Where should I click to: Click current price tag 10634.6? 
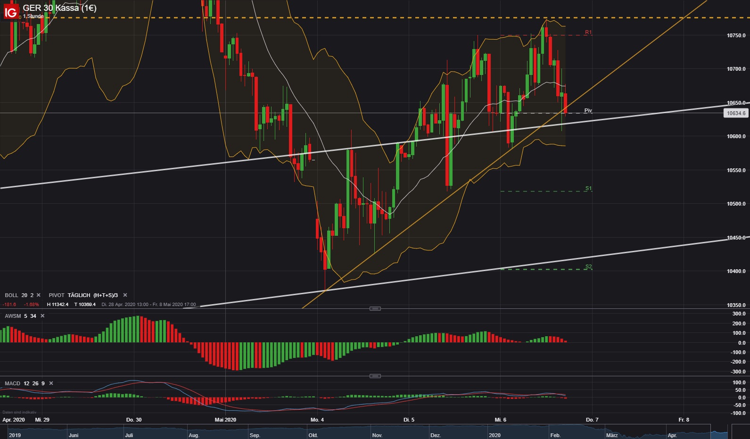point(736,113)
